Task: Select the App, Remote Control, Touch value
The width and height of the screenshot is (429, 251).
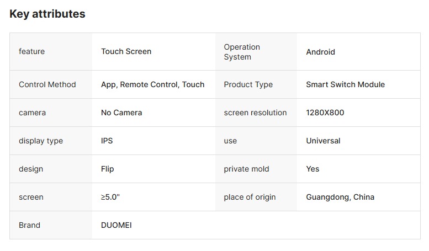Action: pos(152,84)
